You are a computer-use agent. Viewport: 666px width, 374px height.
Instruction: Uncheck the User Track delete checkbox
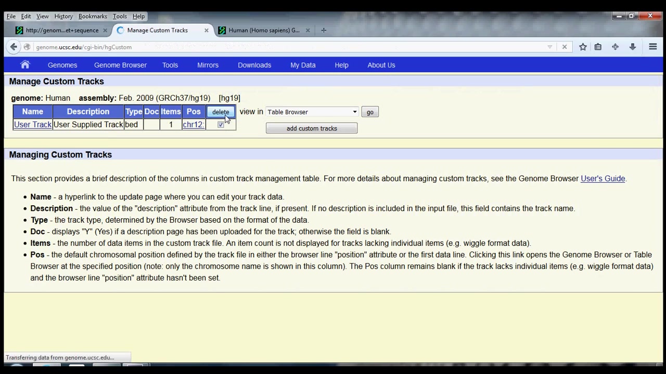pyautogui.click(x=221, y=125)
